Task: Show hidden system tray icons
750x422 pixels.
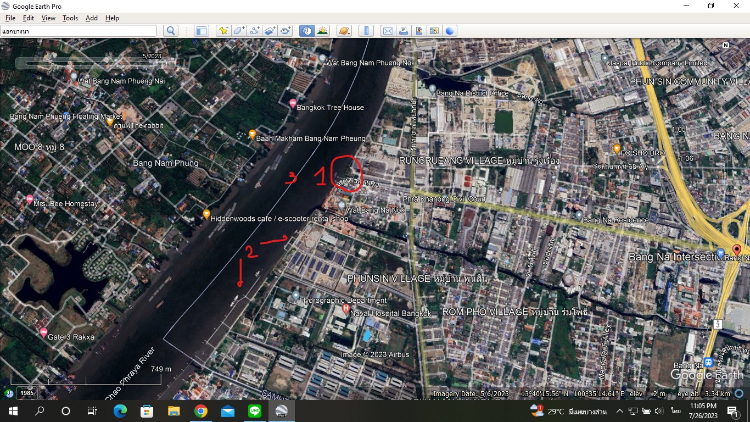Action: tap(619, 411)
